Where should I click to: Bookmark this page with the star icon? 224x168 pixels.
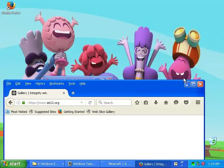137,102
